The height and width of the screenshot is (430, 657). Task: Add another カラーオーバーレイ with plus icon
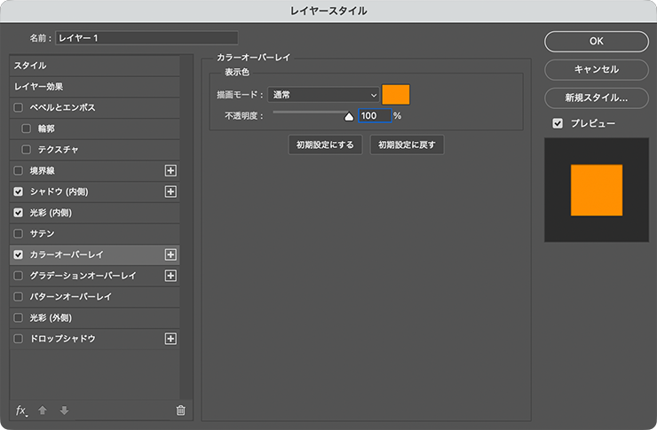[x=171, y=254]
